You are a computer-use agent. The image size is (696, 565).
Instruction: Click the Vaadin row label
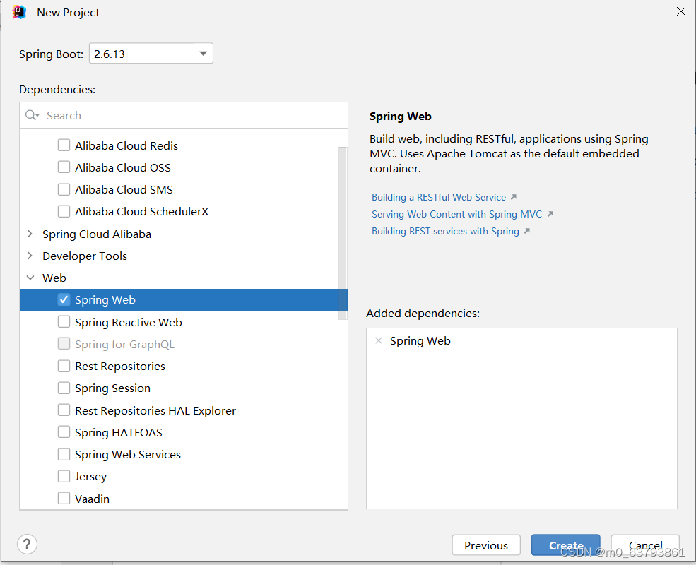(92, 499)
